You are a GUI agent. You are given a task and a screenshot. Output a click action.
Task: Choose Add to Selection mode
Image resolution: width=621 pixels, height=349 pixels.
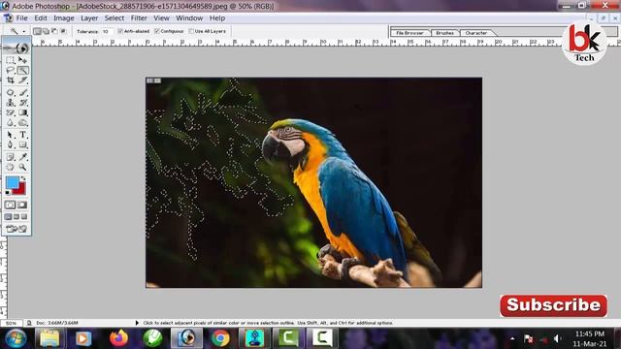point(46,31)
